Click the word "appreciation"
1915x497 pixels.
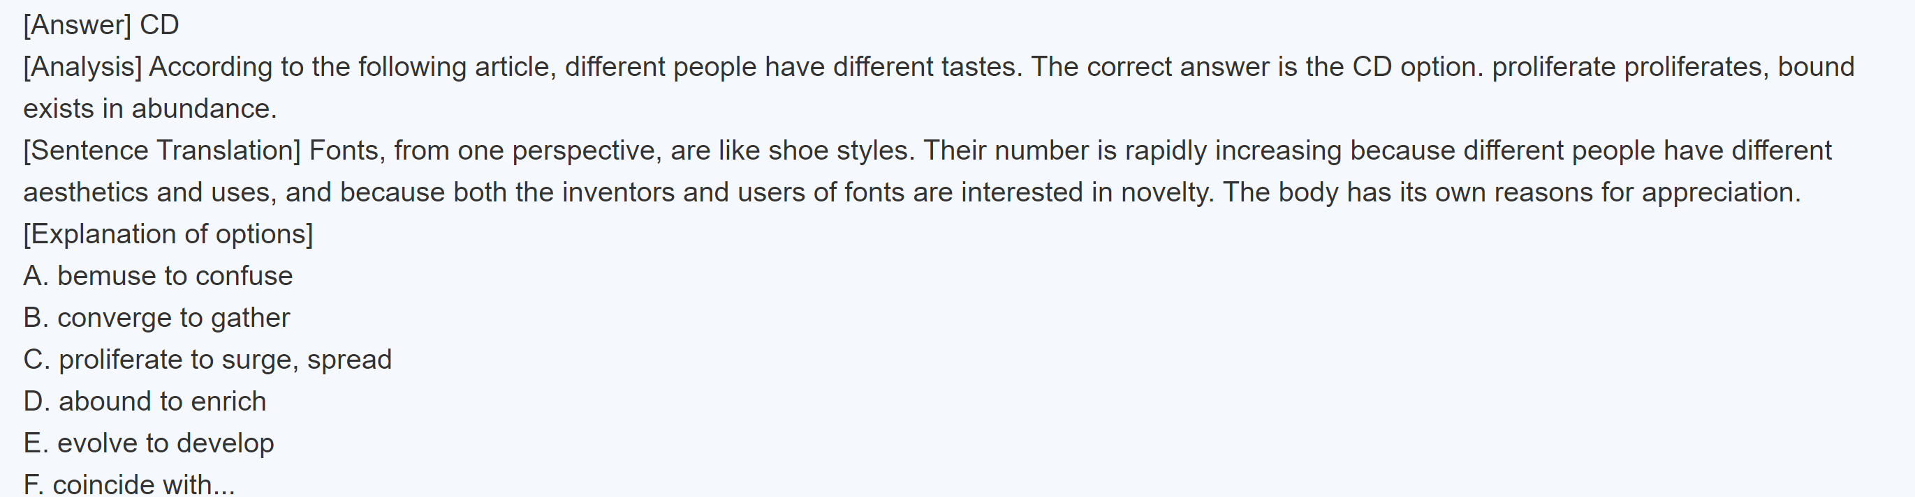click(1719, 193)
